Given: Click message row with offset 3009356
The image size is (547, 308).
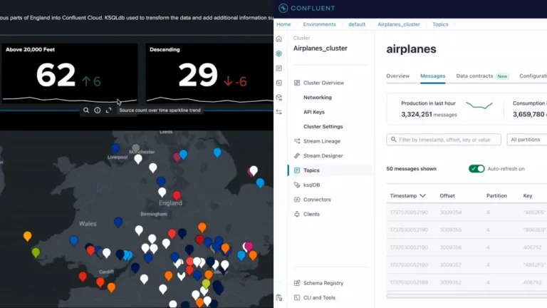Looking at the screenshot, I should (467, 247).
